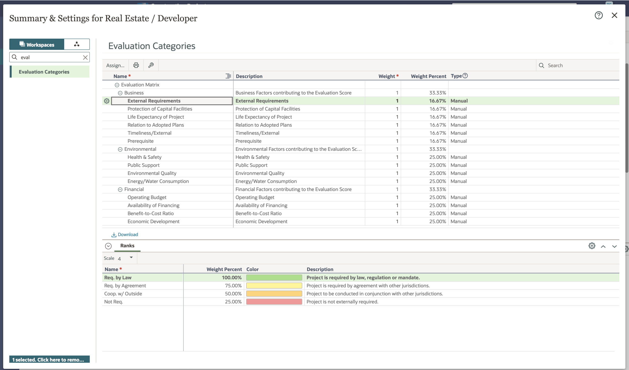The height and width of the screenshot is (370, 629).
Task: Open the External Requirements row gear menu
Action: click(107, 101)
